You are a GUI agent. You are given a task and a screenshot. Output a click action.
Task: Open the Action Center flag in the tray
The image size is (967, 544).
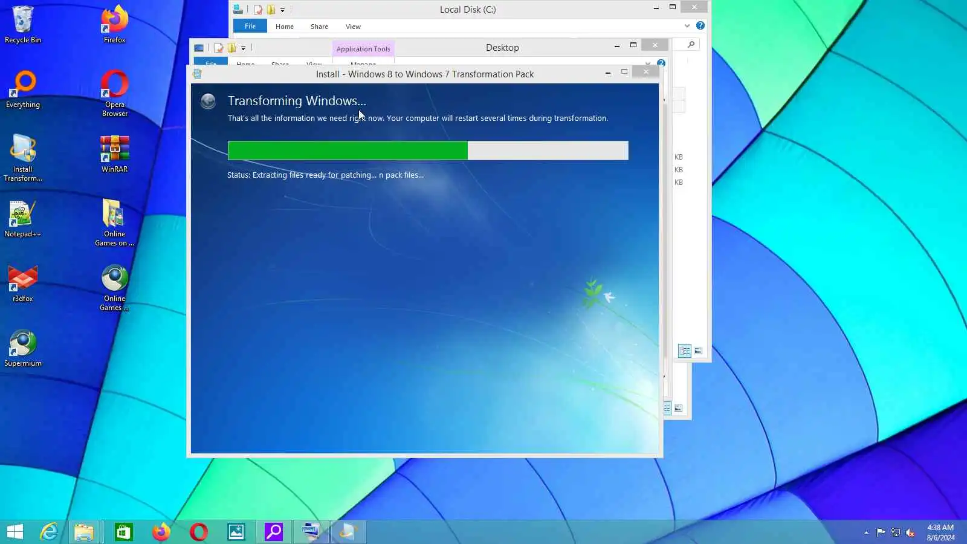(x=881, y=533)
